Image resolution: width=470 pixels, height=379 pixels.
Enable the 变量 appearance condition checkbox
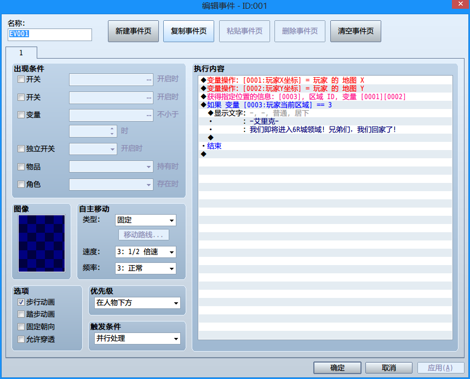coord(21,115)
